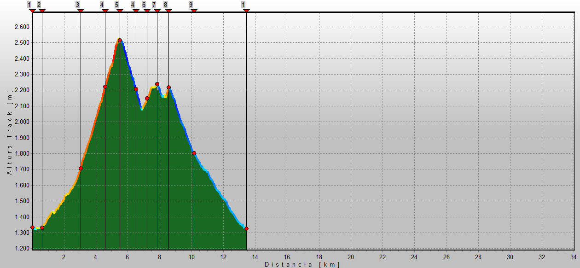The width and height of the screenshot is (580, 268).
Task: Click the Distancia [km] axis label
Action: pyautogui.click(x=302, y=264)
